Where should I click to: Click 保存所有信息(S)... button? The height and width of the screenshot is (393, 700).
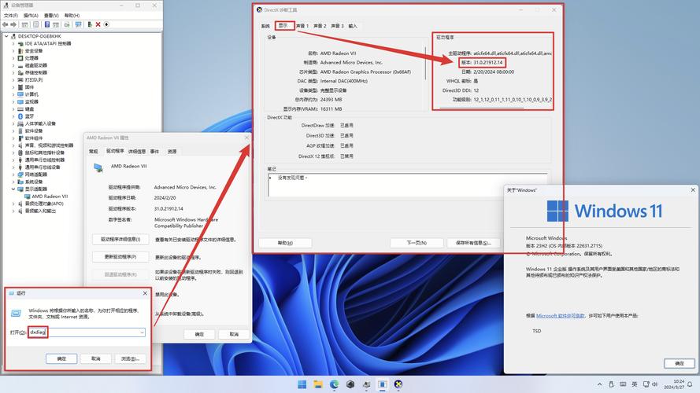[x=473, y=243]
